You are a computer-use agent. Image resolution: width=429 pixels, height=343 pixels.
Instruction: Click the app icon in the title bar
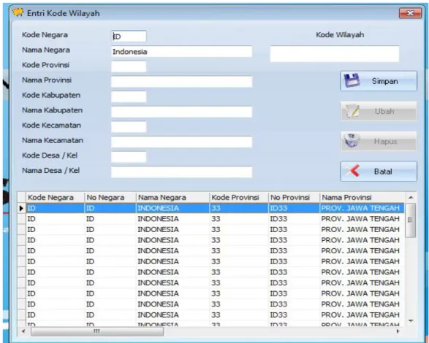18,13
